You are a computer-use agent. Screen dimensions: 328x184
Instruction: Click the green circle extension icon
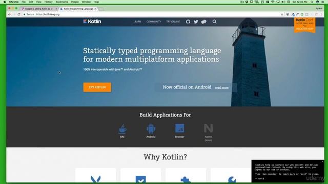302,14
